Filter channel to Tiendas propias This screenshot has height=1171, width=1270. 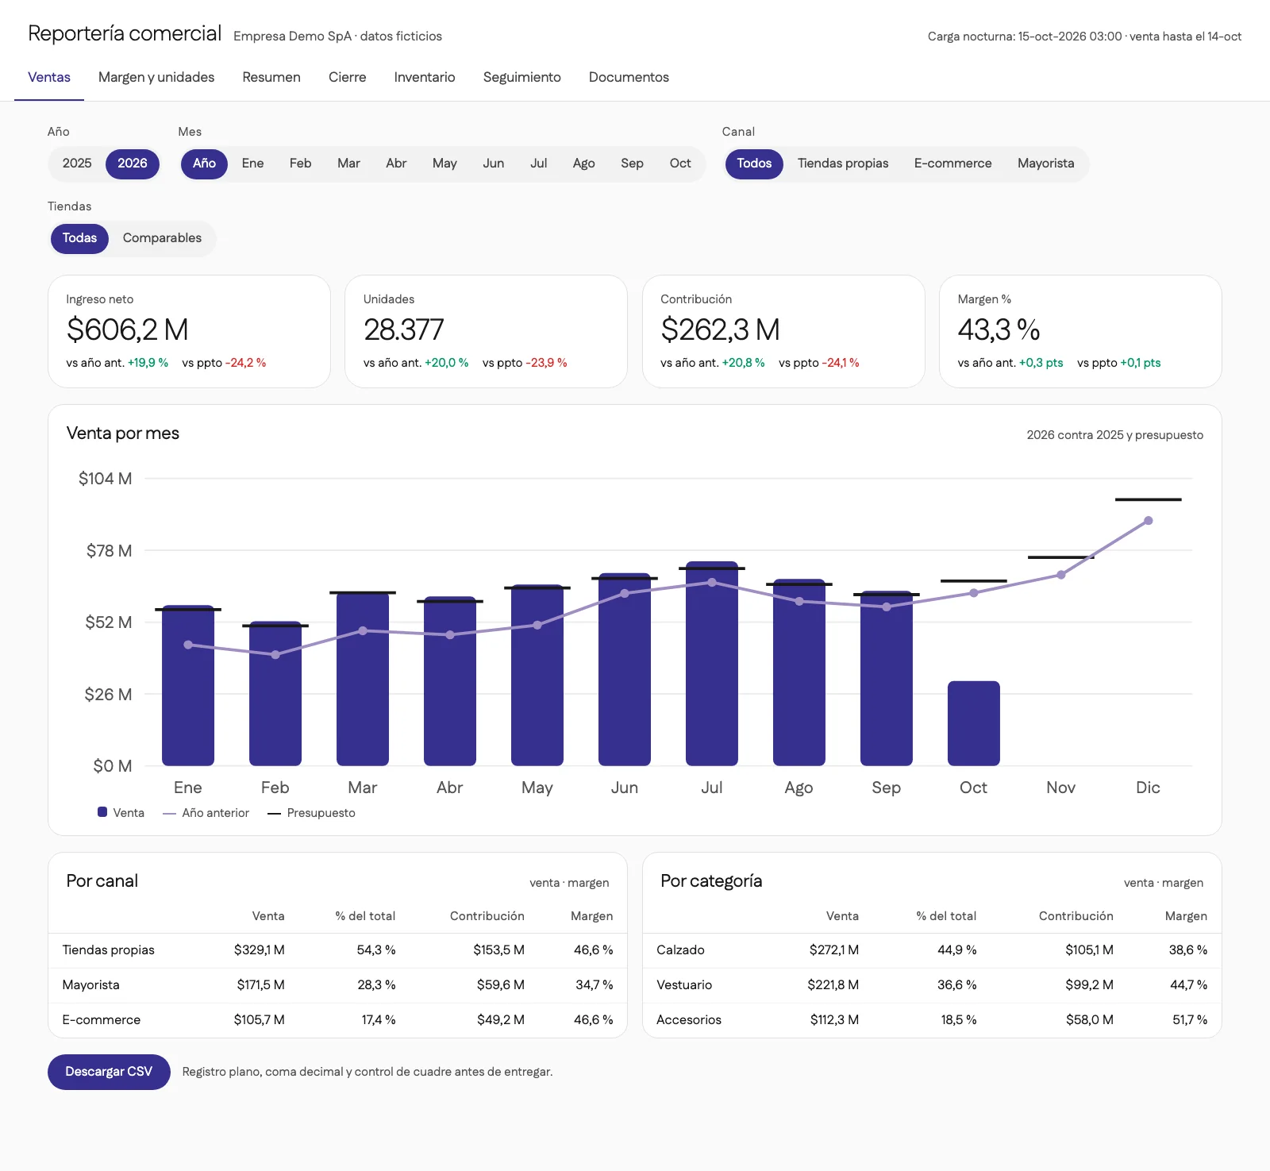tap(843, 164)
